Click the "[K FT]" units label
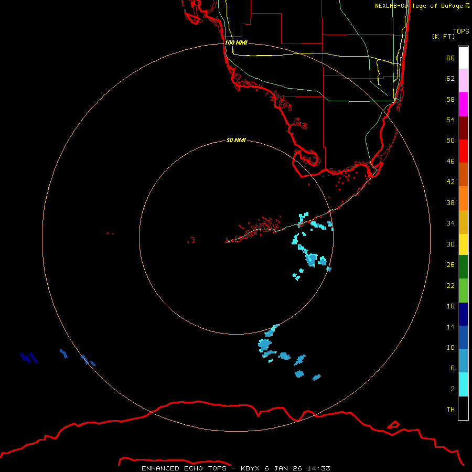Image resolution: width=472 pixels, height=472 pixels. tap(443, 36)
